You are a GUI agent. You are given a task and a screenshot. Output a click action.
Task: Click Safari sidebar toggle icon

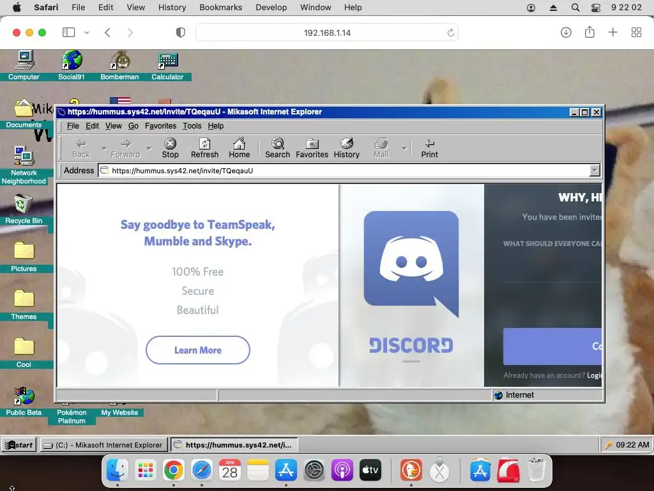[68, 32]
